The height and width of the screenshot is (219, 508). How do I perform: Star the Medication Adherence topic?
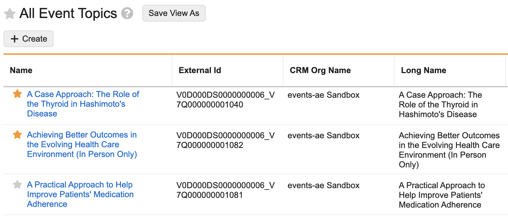tap(17, 185)
